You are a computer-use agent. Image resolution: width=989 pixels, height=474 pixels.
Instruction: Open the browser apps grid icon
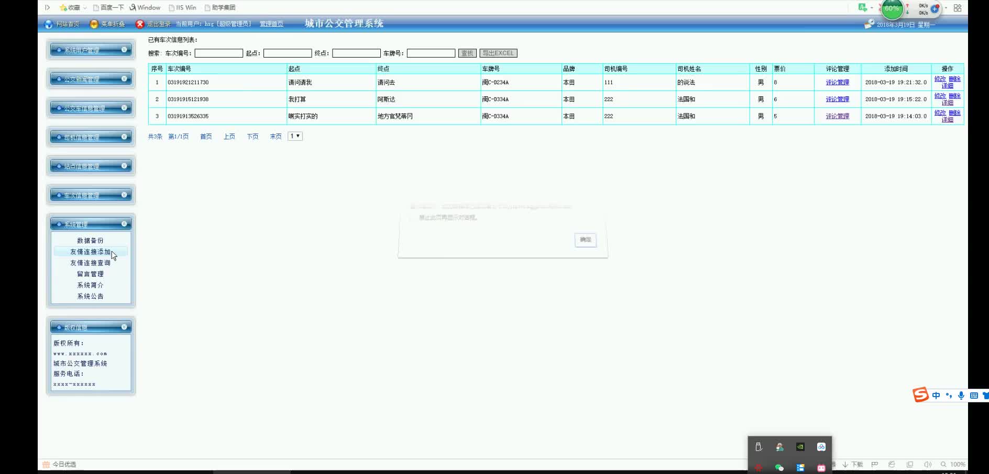coord(958,8)
